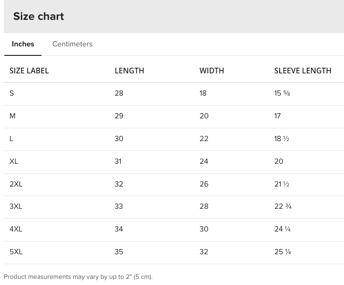Choose the 2XL size label
The width and height of the screenshot is (344, 285).
(16, 184)
